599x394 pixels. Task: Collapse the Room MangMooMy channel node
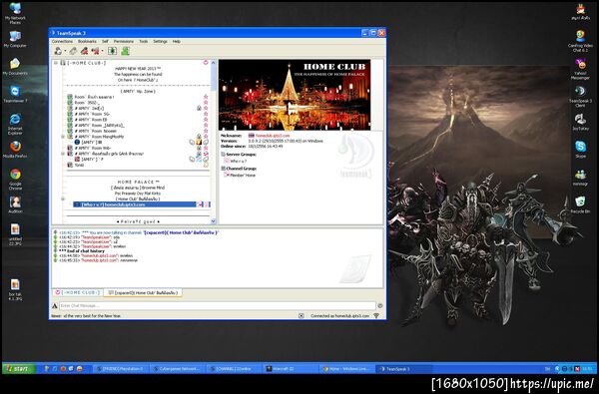pyautogui.click(x=63, y=137)
